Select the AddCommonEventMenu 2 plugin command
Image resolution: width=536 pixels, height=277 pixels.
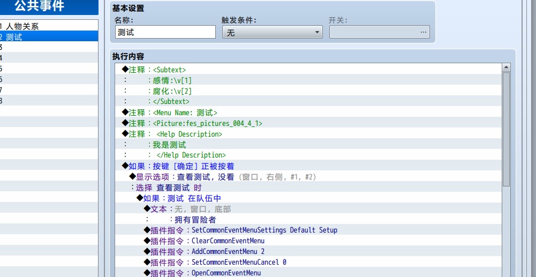pyautogui.click(x=308, y=252)
